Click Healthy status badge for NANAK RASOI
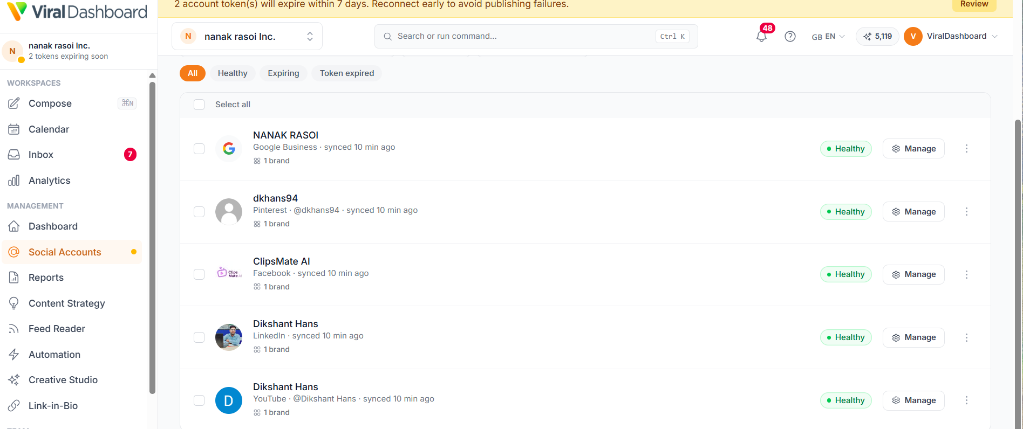Image resolution: width=1023 pixels, height=429 pixels. click(845, 149)
